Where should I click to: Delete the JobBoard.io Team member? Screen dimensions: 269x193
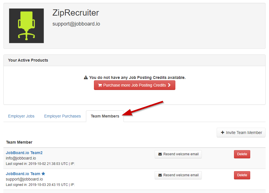click(242, 175)
